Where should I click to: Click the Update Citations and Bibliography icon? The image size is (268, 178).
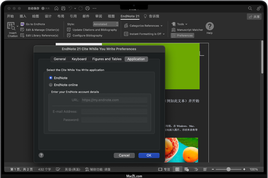69,30
